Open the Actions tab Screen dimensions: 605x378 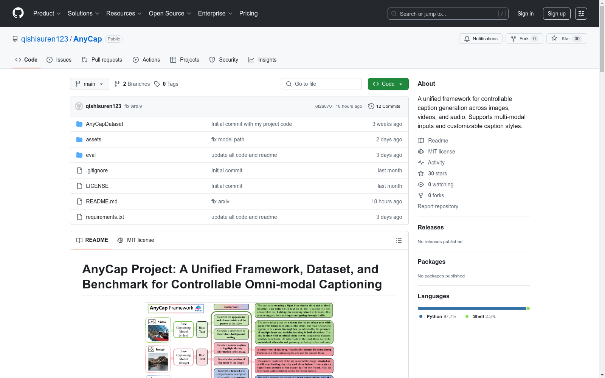(x=146, y=60)
